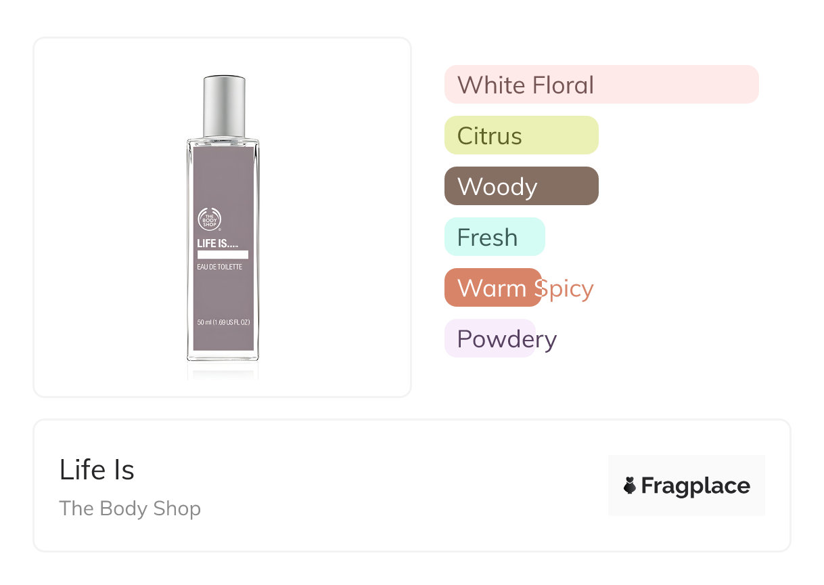Select the Citrus accord bar

pos(521,135)
